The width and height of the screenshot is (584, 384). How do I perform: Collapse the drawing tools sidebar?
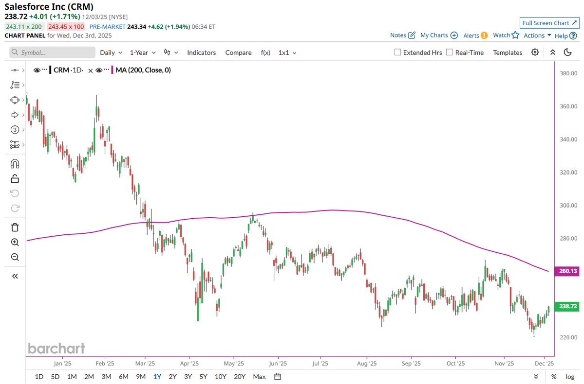15,276
